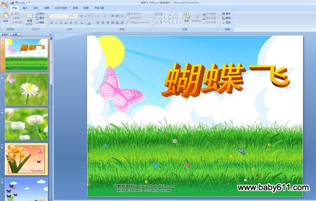The image size is (316, 201).
Task: Click the Replace button in Editing group
Action: (x=227, y=18)
